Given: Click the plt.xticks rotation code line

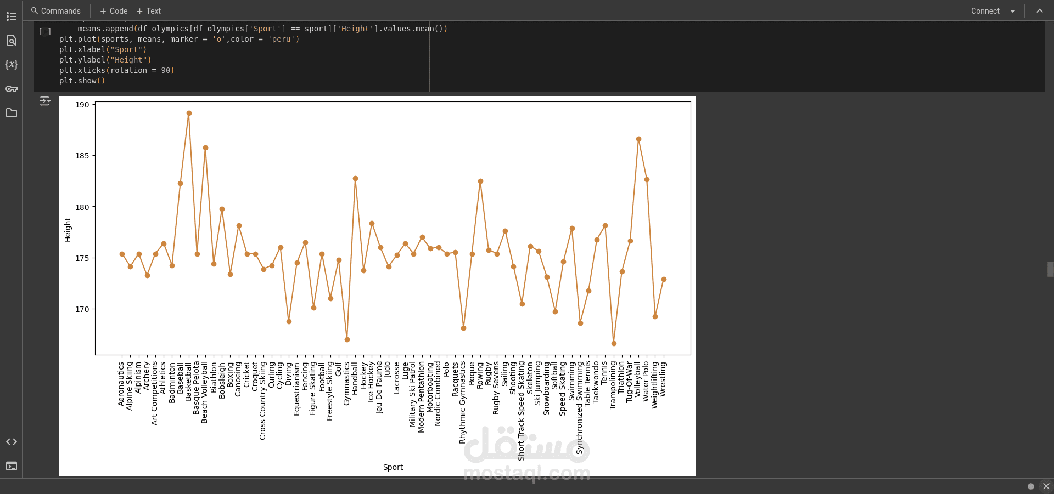Looking at the screenshot, I should 117,70.
